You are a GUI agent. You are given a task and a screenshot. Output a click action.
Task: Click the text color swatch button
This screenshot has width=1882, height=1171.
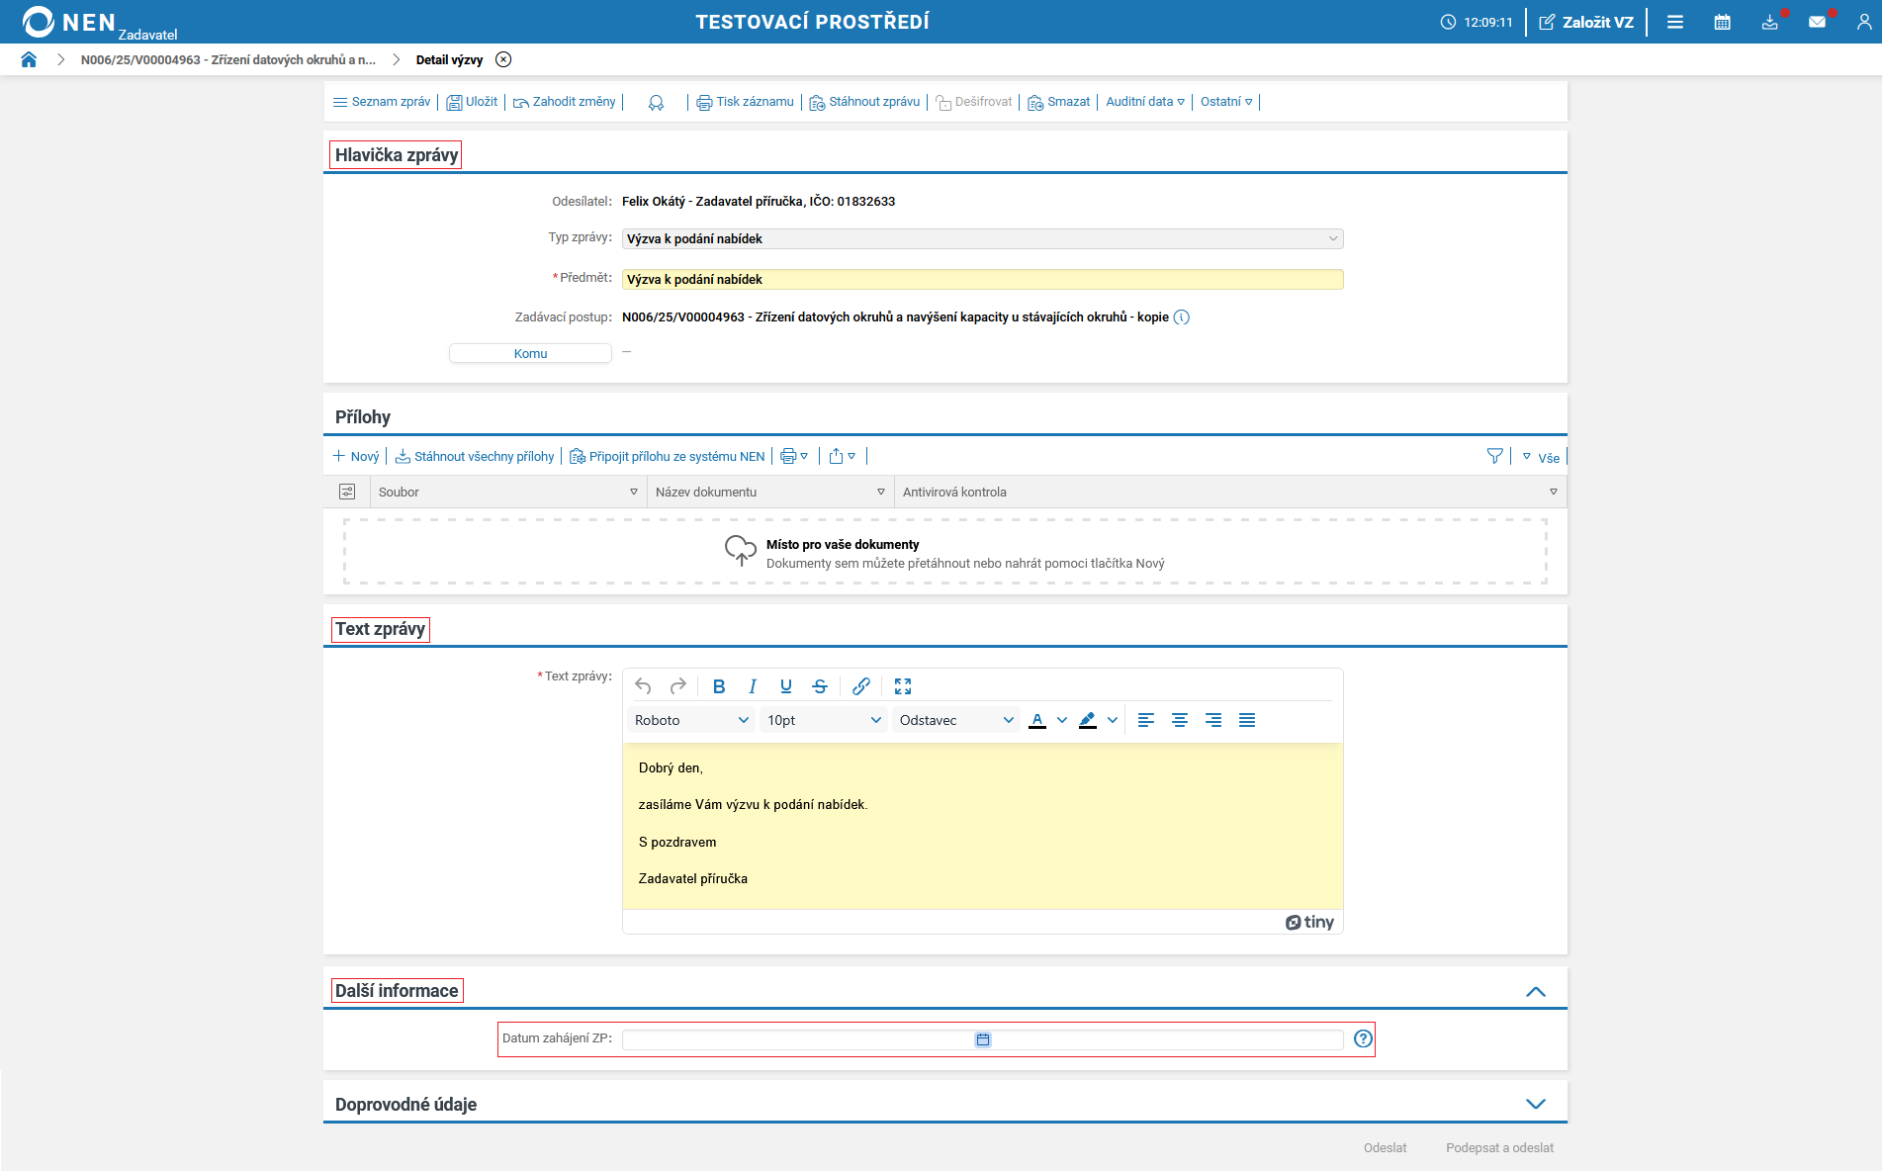click(1037, 720)
